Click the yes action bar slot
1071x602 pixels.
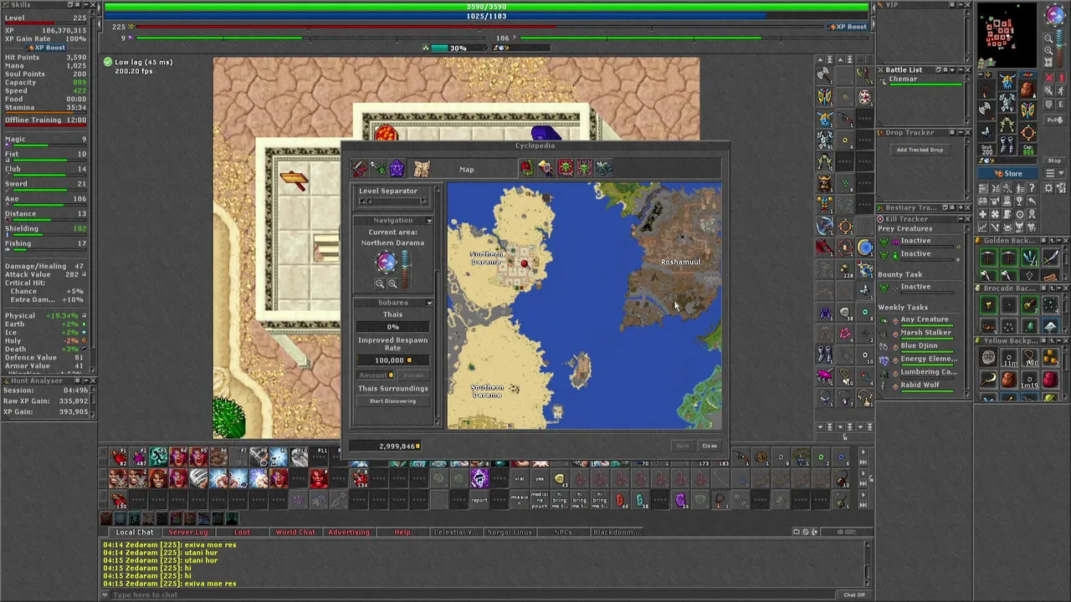pos(540,479)
